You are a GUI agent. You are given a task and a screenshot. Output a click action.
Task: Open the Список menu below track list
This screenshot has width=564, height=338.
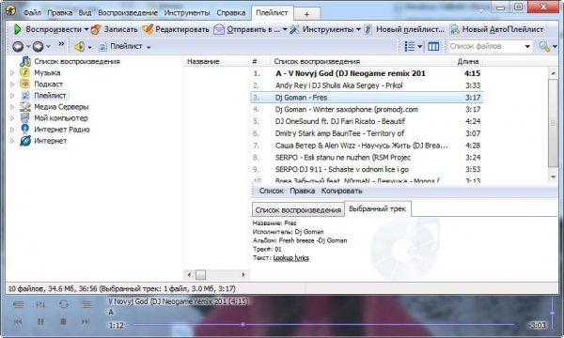pos(272,192)
